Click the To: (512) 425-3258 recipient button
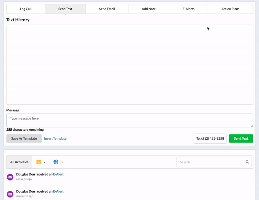 (x=210, y=138)
